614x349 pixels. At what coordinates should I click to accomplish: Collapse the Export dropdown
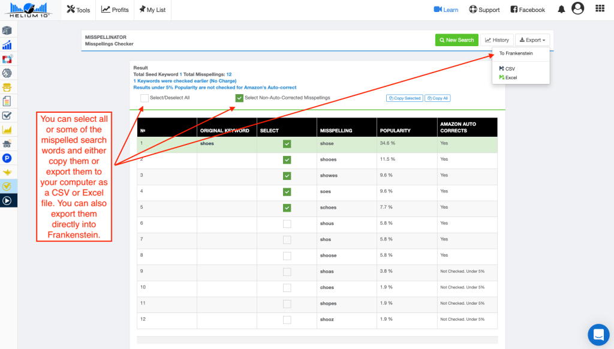(x=532, y=40)
